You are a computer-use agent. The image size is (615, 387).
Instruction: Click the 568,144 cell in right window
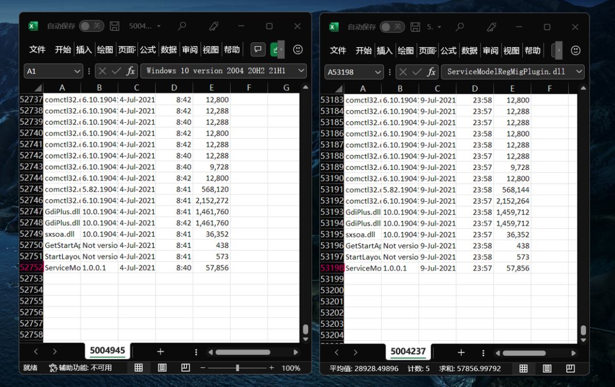point(512,190)
